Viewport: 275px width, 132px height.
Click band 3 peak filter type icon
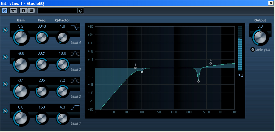(75, 54)
